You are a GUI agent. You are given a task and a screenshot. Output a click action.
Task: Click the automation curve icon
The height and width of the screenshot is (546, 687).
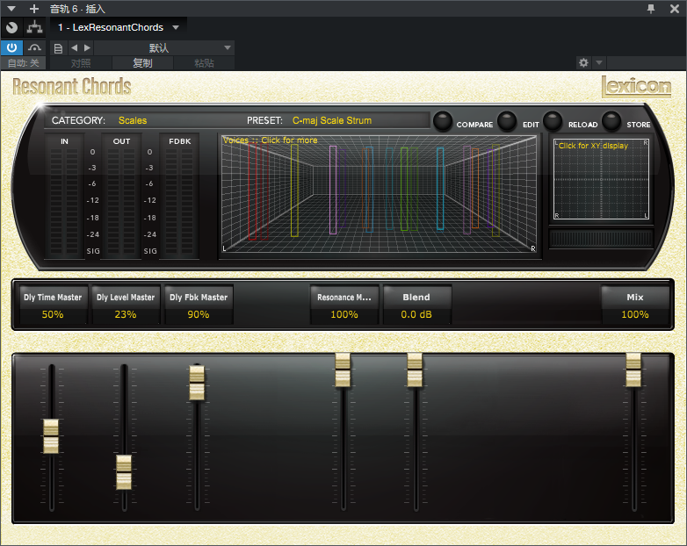(34, 47)
